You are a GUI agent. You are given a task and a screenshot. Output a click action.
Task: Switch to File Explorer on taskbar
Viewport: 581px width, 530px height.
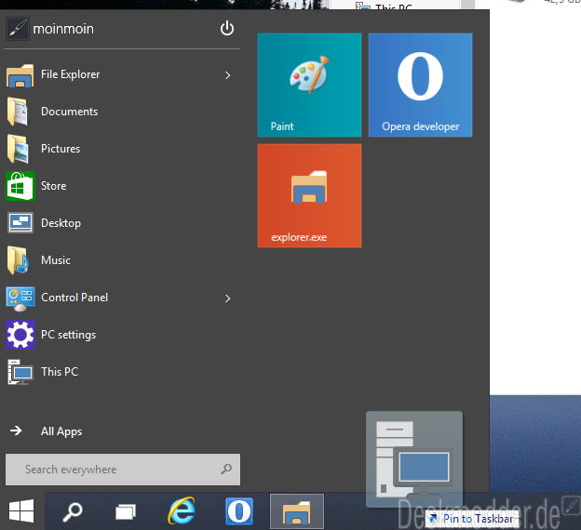click(x=297, y=511)
